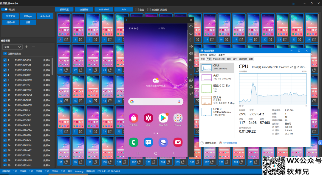Add a new group with the plus icon
The image size is (322, 175).
[x=26, y=47]
